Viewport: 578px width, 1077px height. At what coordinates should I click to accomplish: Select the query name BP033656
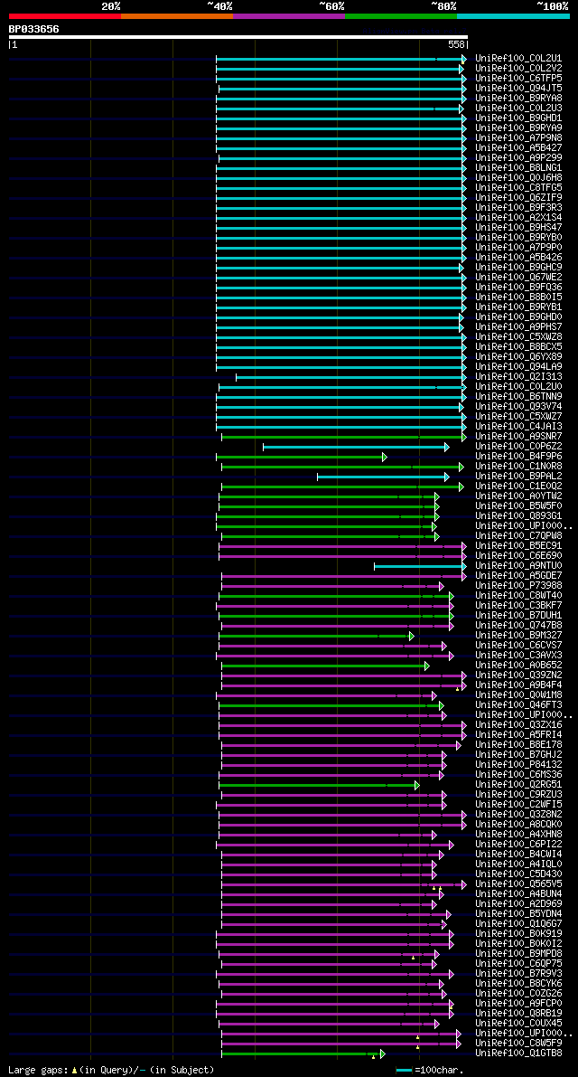click(33, 29)
